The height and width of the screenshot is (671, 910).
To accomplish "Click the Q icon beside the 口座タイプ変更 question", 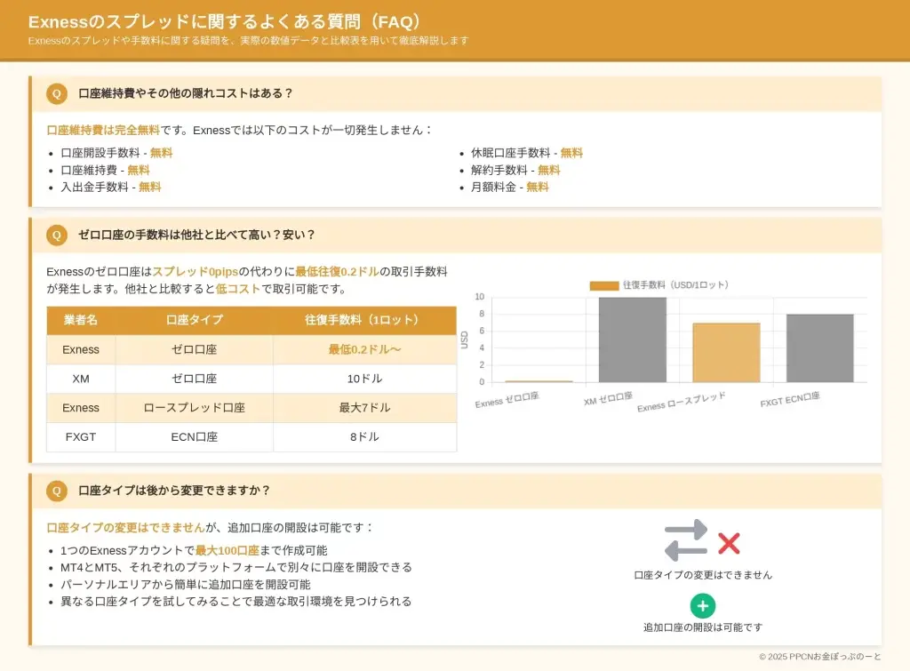I will tap(57, 491).
